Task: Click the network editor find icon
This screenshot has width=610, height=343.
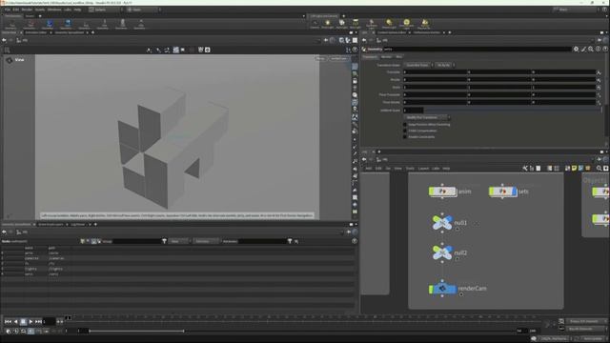Action: point(599,169)
